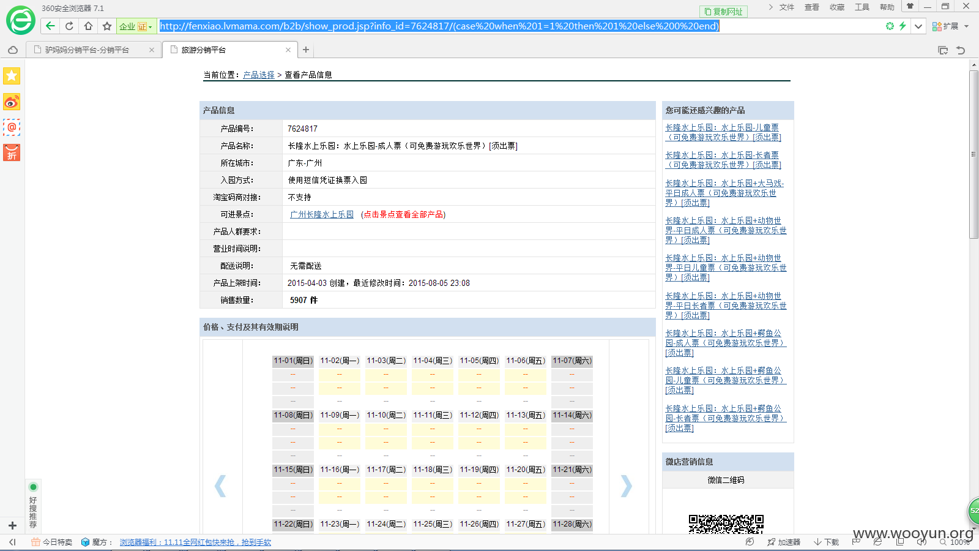Open 加速器 accelerator in status bar
979x551 pixels.
(784, 542)
